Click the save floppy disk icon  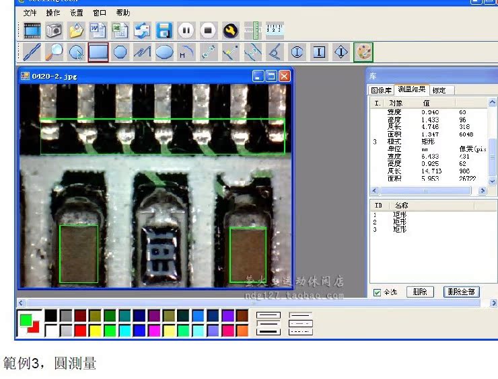pos(164,30)
